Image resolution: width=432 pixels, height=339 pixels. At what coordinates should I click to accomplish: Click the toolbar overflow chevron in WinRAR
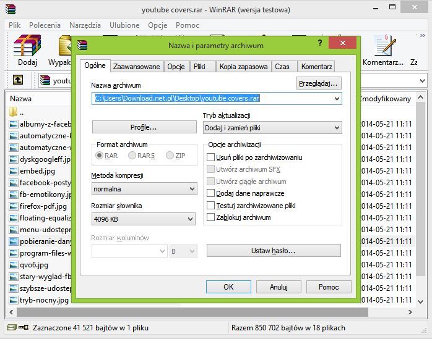click(422, 35)
